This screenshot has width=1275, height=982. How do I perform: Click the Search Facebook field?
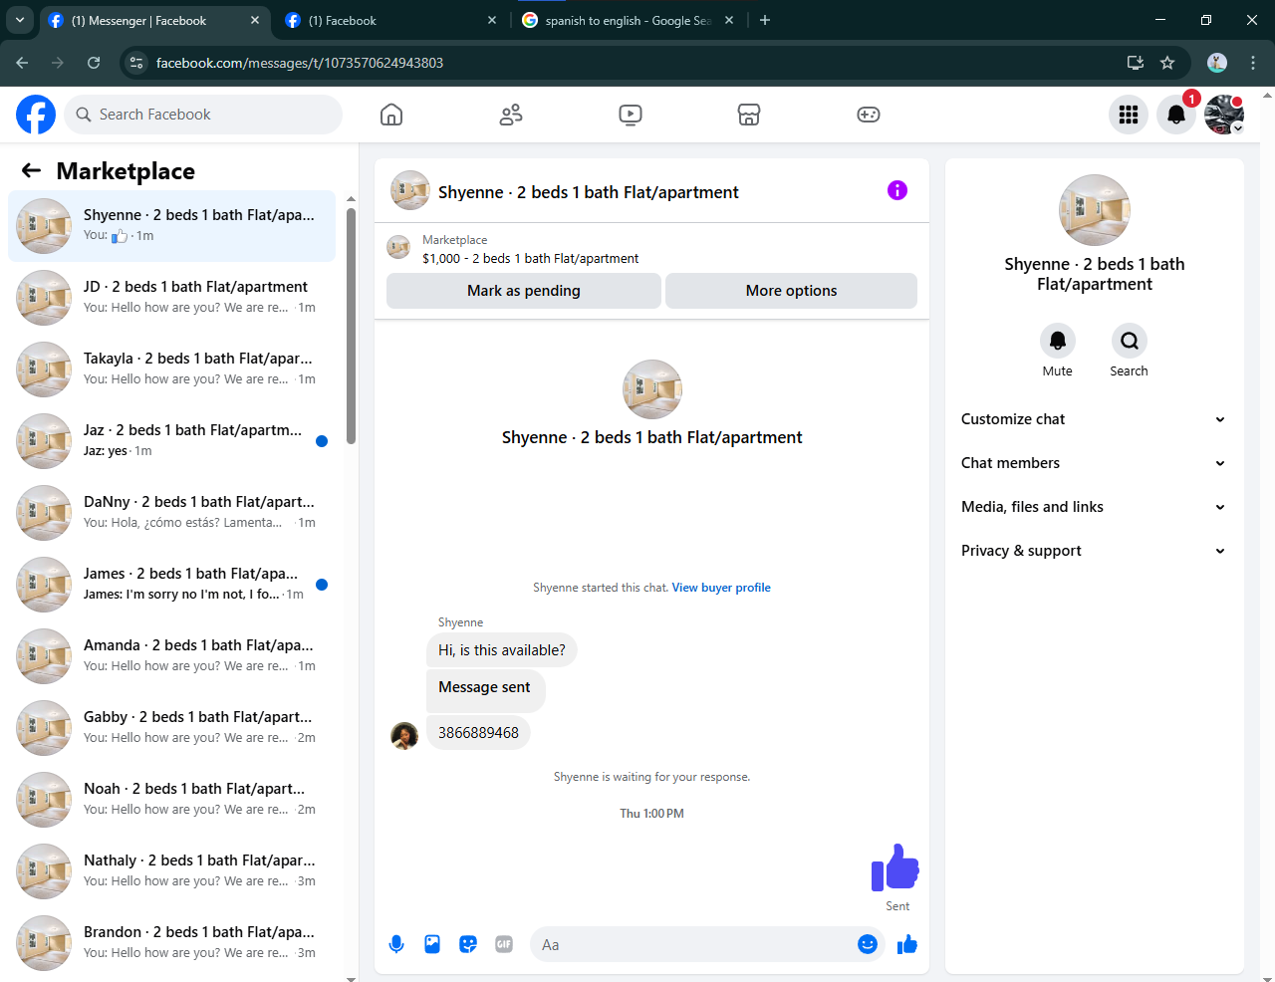click(x=203, y=115)
